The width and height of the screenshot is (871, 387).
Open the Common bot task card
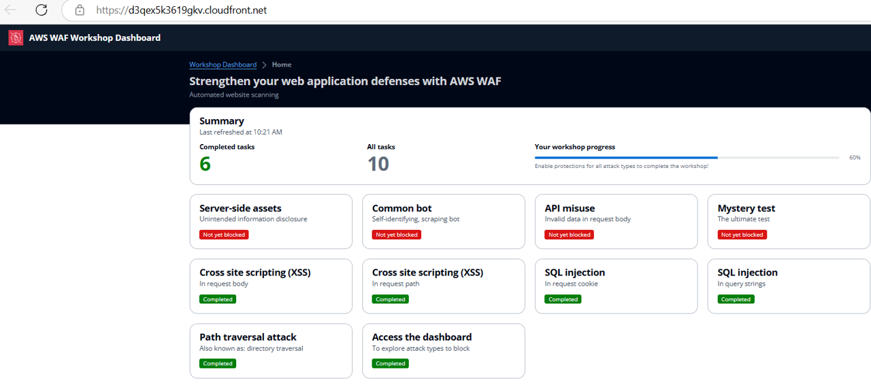tap(443, 221)
